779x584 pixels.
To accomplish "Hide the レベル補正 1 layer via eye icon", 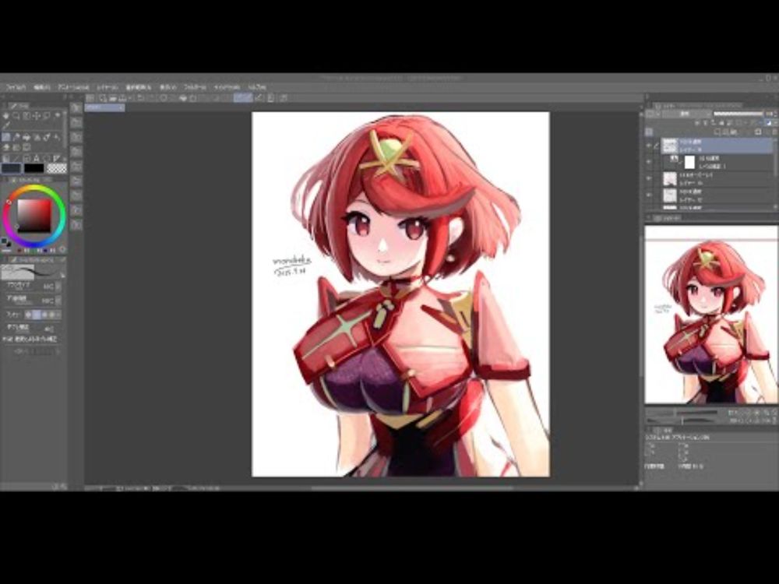I will point(648,162).
